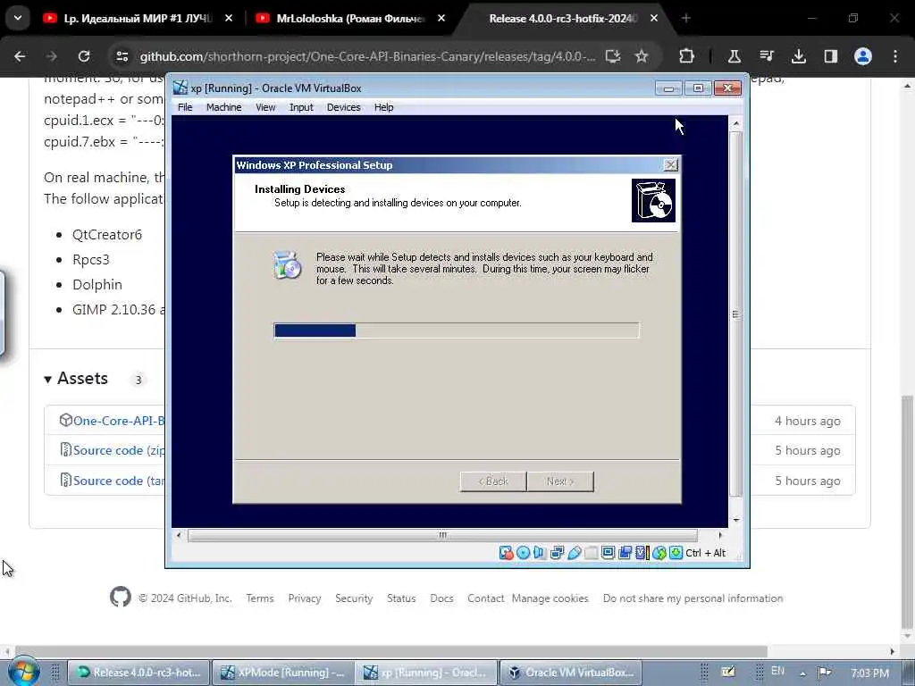915x686 pixels.
Task: Open the Input menu in VirtualBox
Action: [x=301, y=107]
